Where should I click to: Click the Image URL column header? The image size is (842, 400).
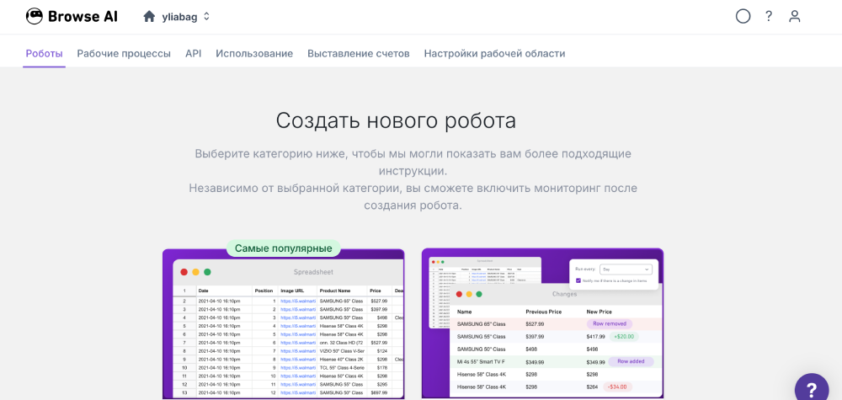pyautogui.click(x=292, y=291)
